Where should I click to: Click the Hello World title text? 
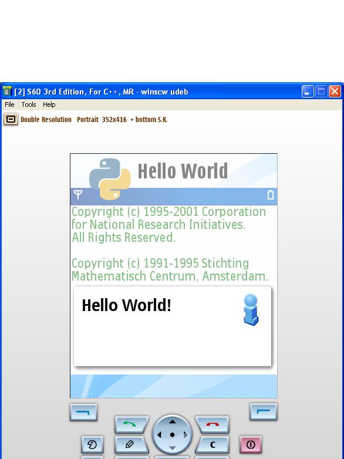(183, 171)
